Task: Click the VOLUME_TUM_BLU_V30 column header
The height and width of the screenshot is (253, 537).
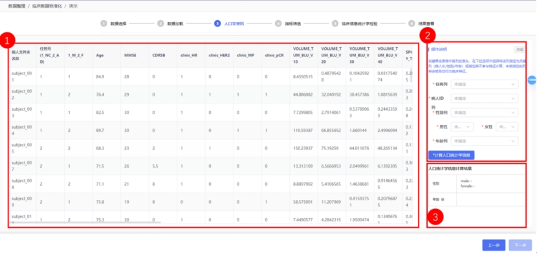Action: coord(359,55)
